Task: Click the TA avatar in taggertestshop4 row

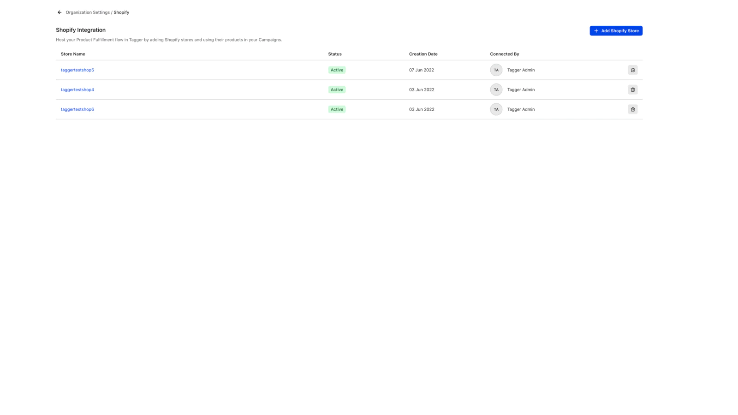Action: (496, 89)
